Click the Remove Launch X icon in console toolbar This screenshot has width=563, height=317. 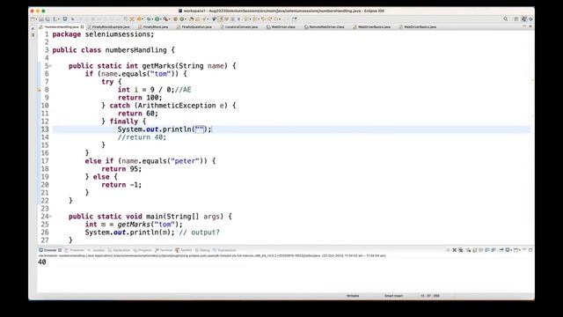click(454, 250)
